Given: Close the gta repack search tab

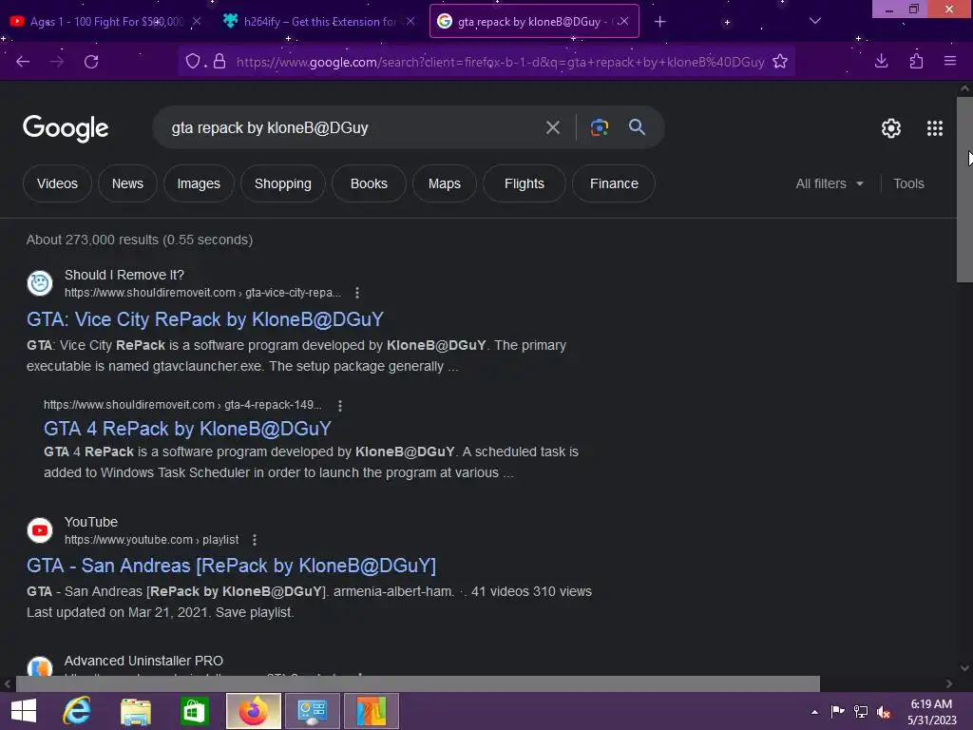Looking at the screenshot, I should [624, 22].
